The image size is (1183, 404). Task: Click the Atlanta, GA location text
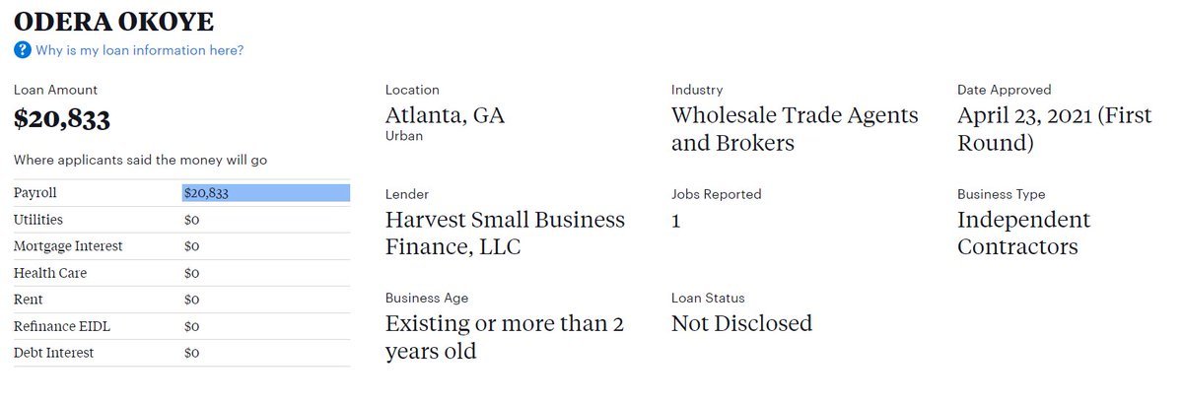445,115
